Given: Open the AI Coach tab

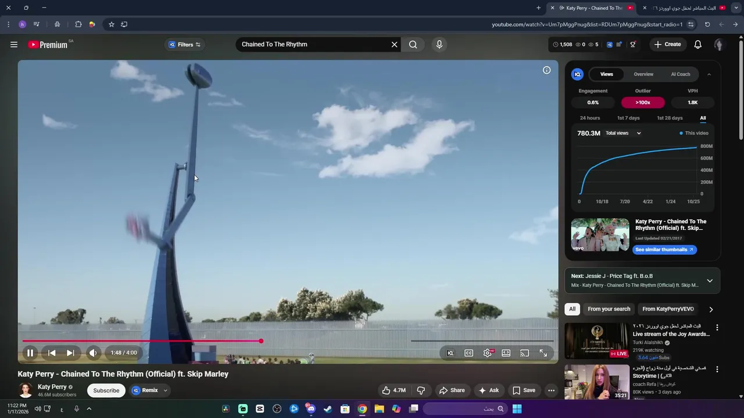Looking at the screenshot, I should [x=681, y=74].
